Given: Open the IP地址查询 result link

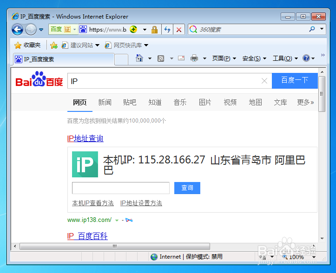Looking at the screenshot, I should 86,138.
